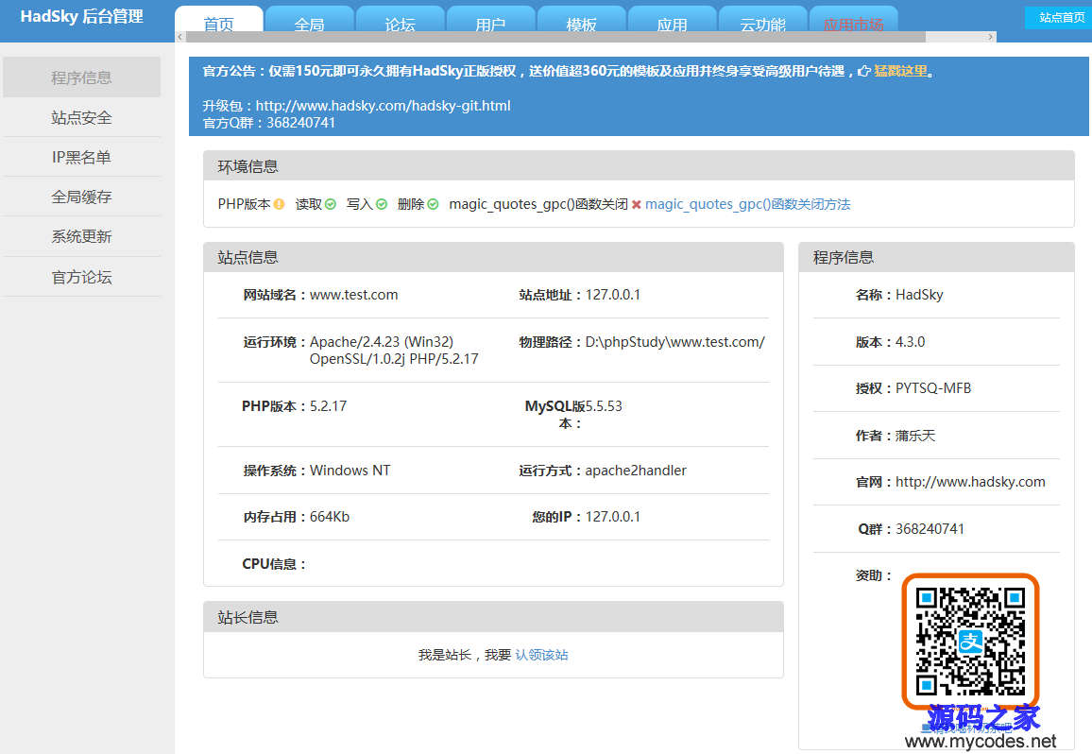Click the HadSky 后台管理 logo title
Viewport: 1092px width, 754px height.
point(81,17)
